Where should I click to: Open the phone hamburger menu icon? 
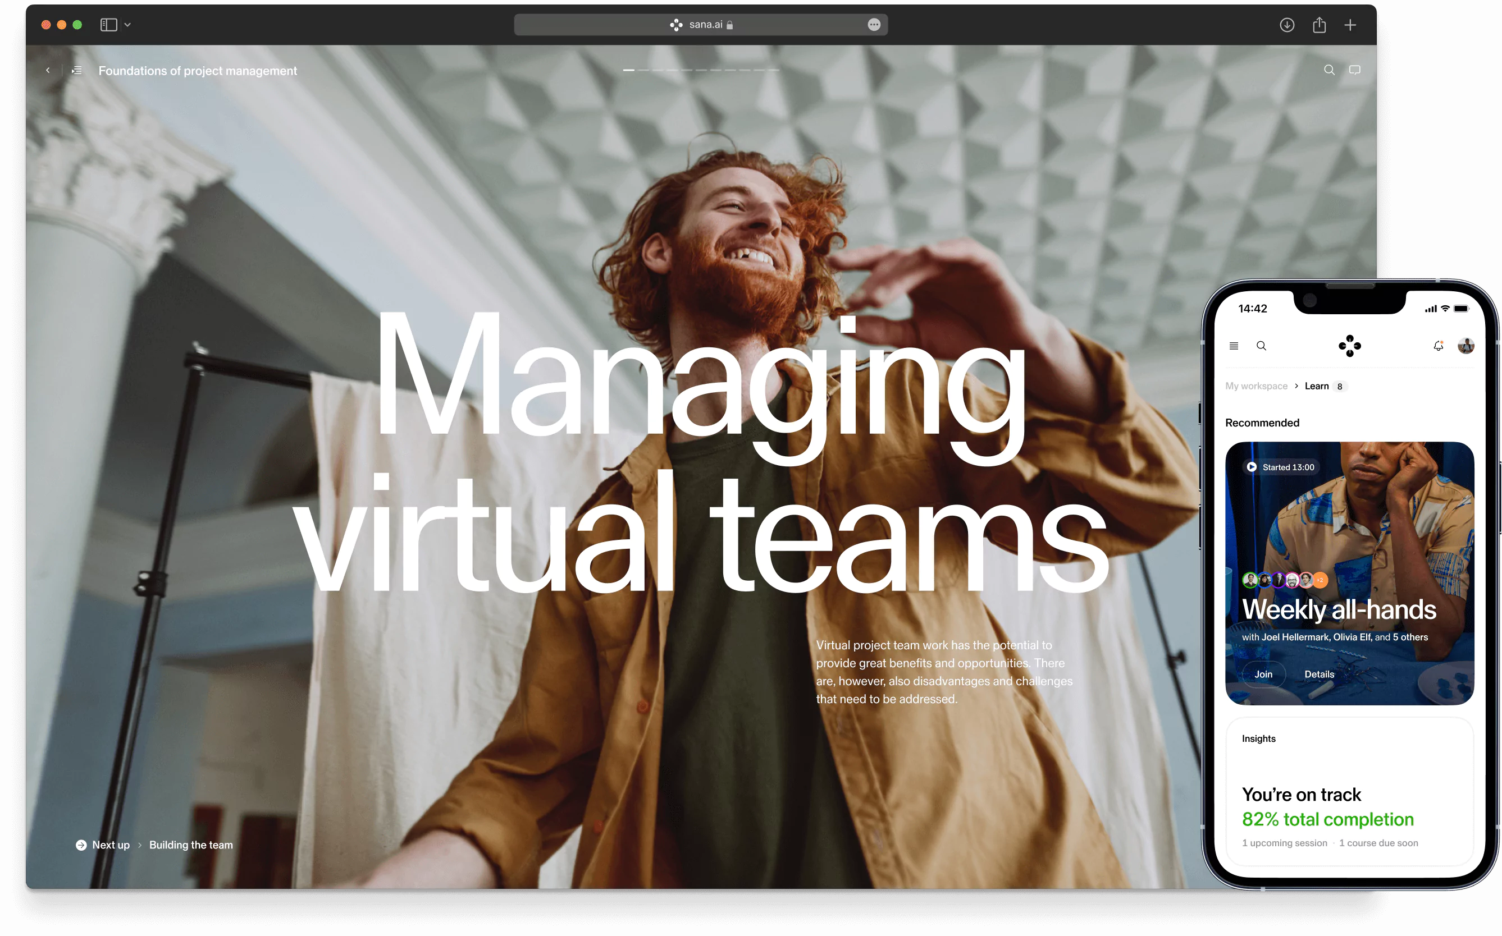(x=1233, y=346)
